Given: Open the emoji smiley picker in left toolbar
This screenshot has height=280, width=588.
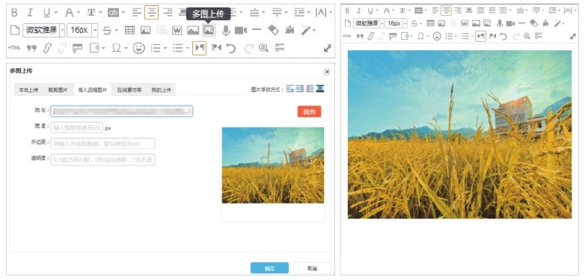Looking at the screenshot, I should tap(139, 48).
